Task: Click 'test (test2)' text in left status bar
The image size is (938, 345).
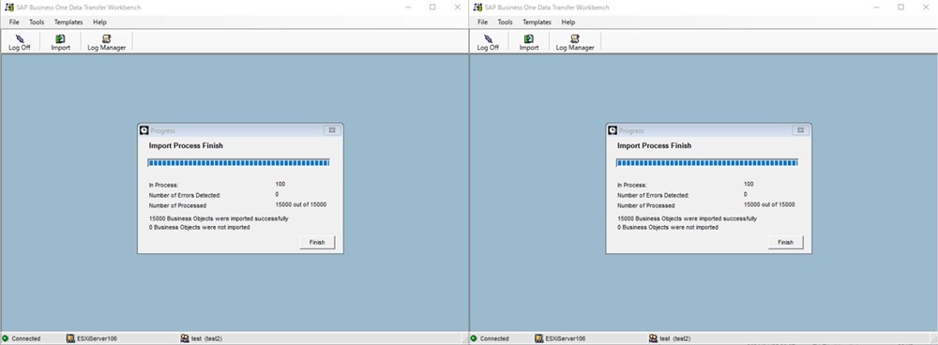Action: (206, 338)
